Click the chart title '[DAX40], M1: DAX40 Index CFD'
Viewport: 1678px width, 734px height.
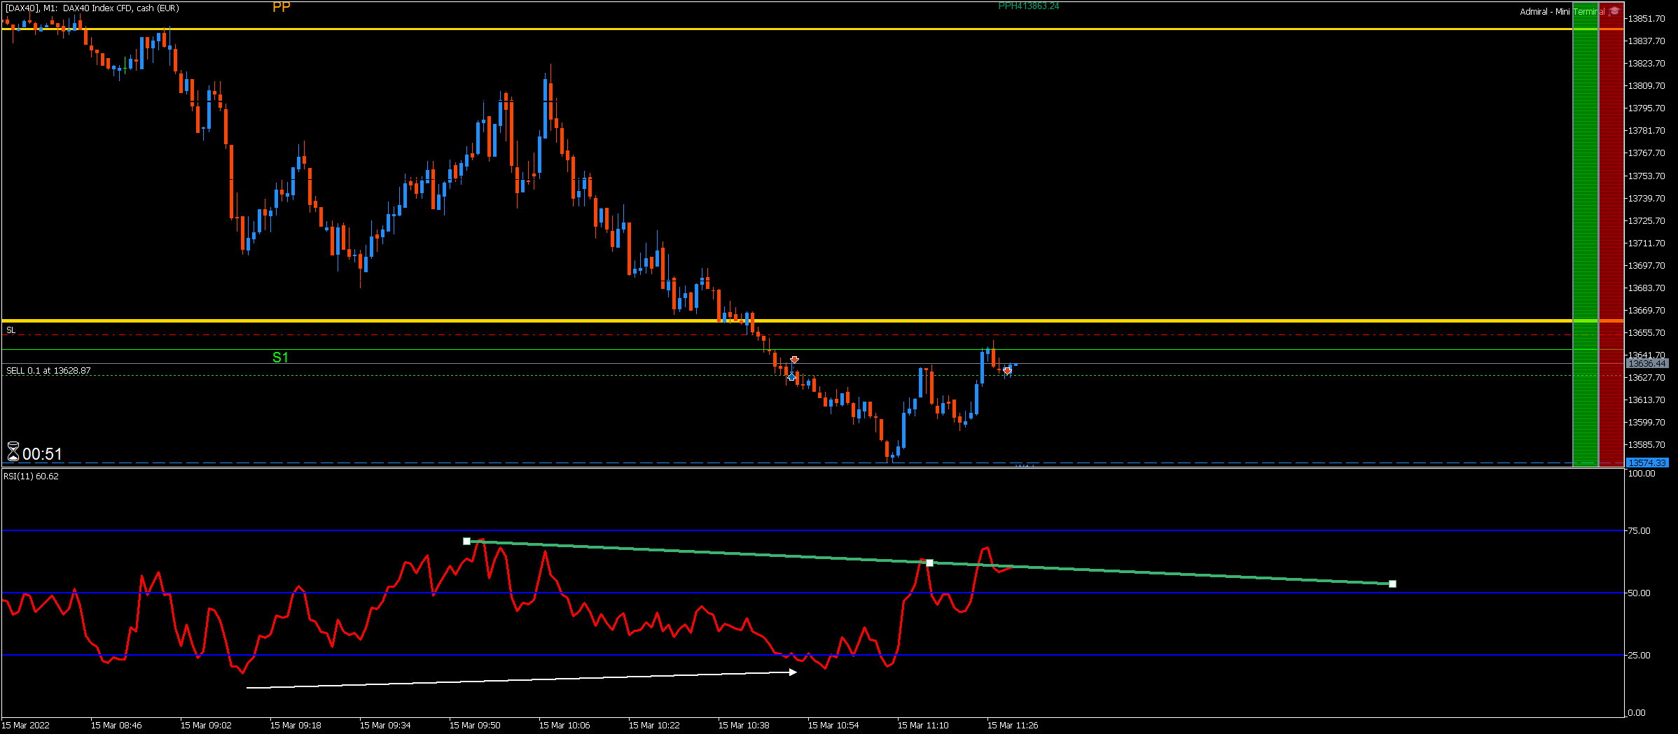click(92, 8)
